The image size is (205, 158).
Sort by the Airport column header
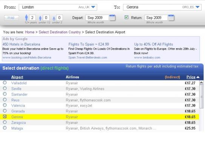(x=17, y=77)
